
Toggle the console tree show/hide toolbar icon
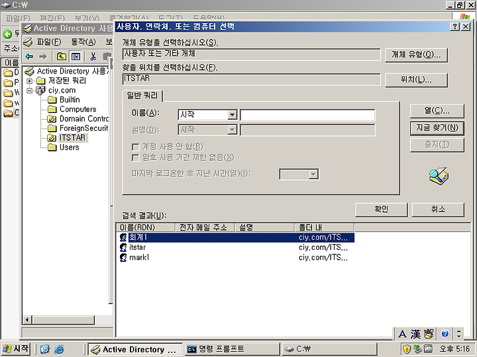click(x=75, y=56)
